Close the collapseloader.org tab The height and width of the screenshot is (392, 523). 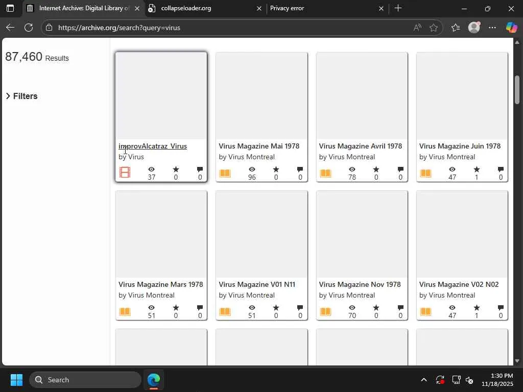point(259,8)
